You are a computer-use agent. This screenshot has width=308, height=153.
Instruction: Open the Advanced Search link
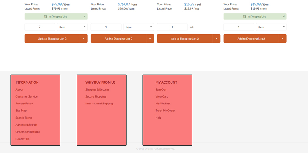[26, 125]
